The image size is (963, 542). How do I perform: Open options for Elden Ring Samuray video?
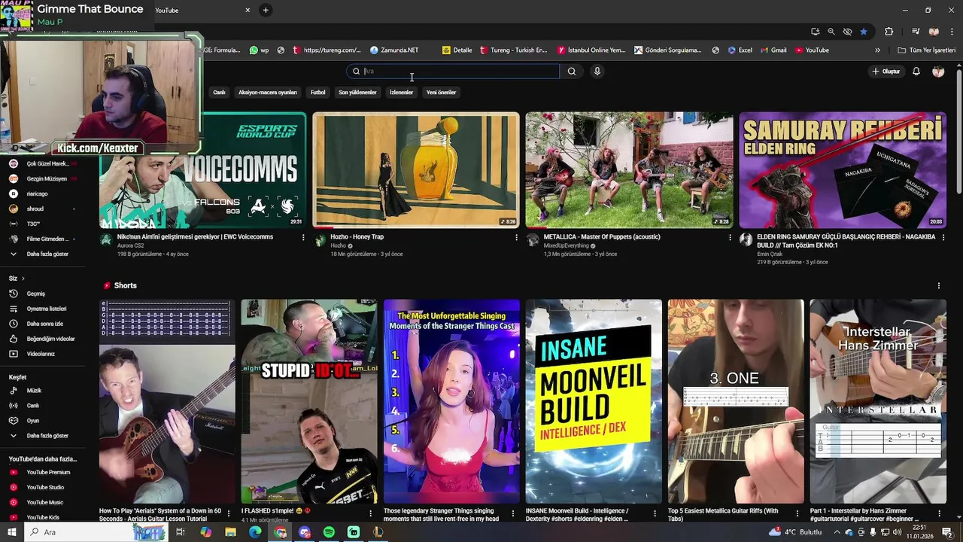point(943,237)
